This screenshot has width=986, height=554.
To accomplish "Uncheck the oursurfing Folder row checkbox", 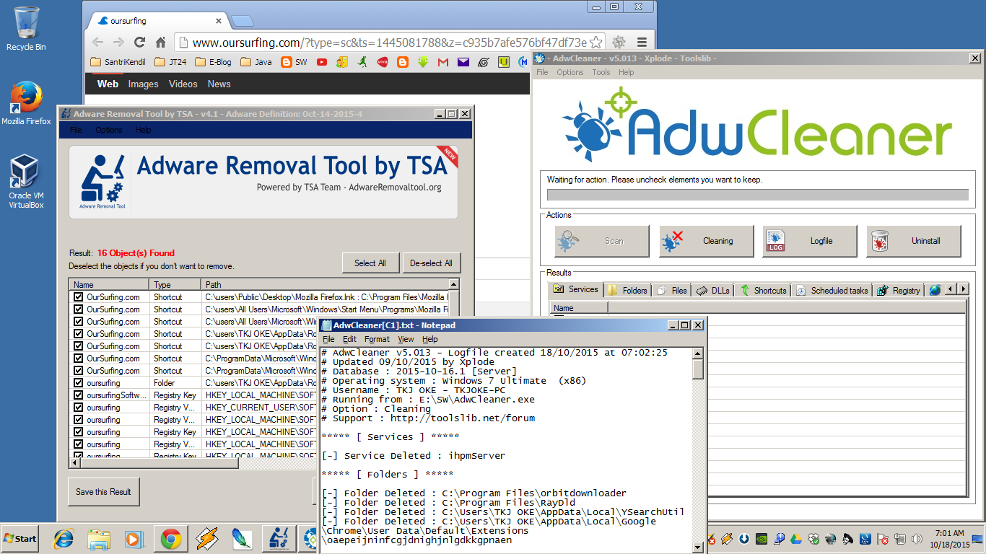I will pos(78,383).
